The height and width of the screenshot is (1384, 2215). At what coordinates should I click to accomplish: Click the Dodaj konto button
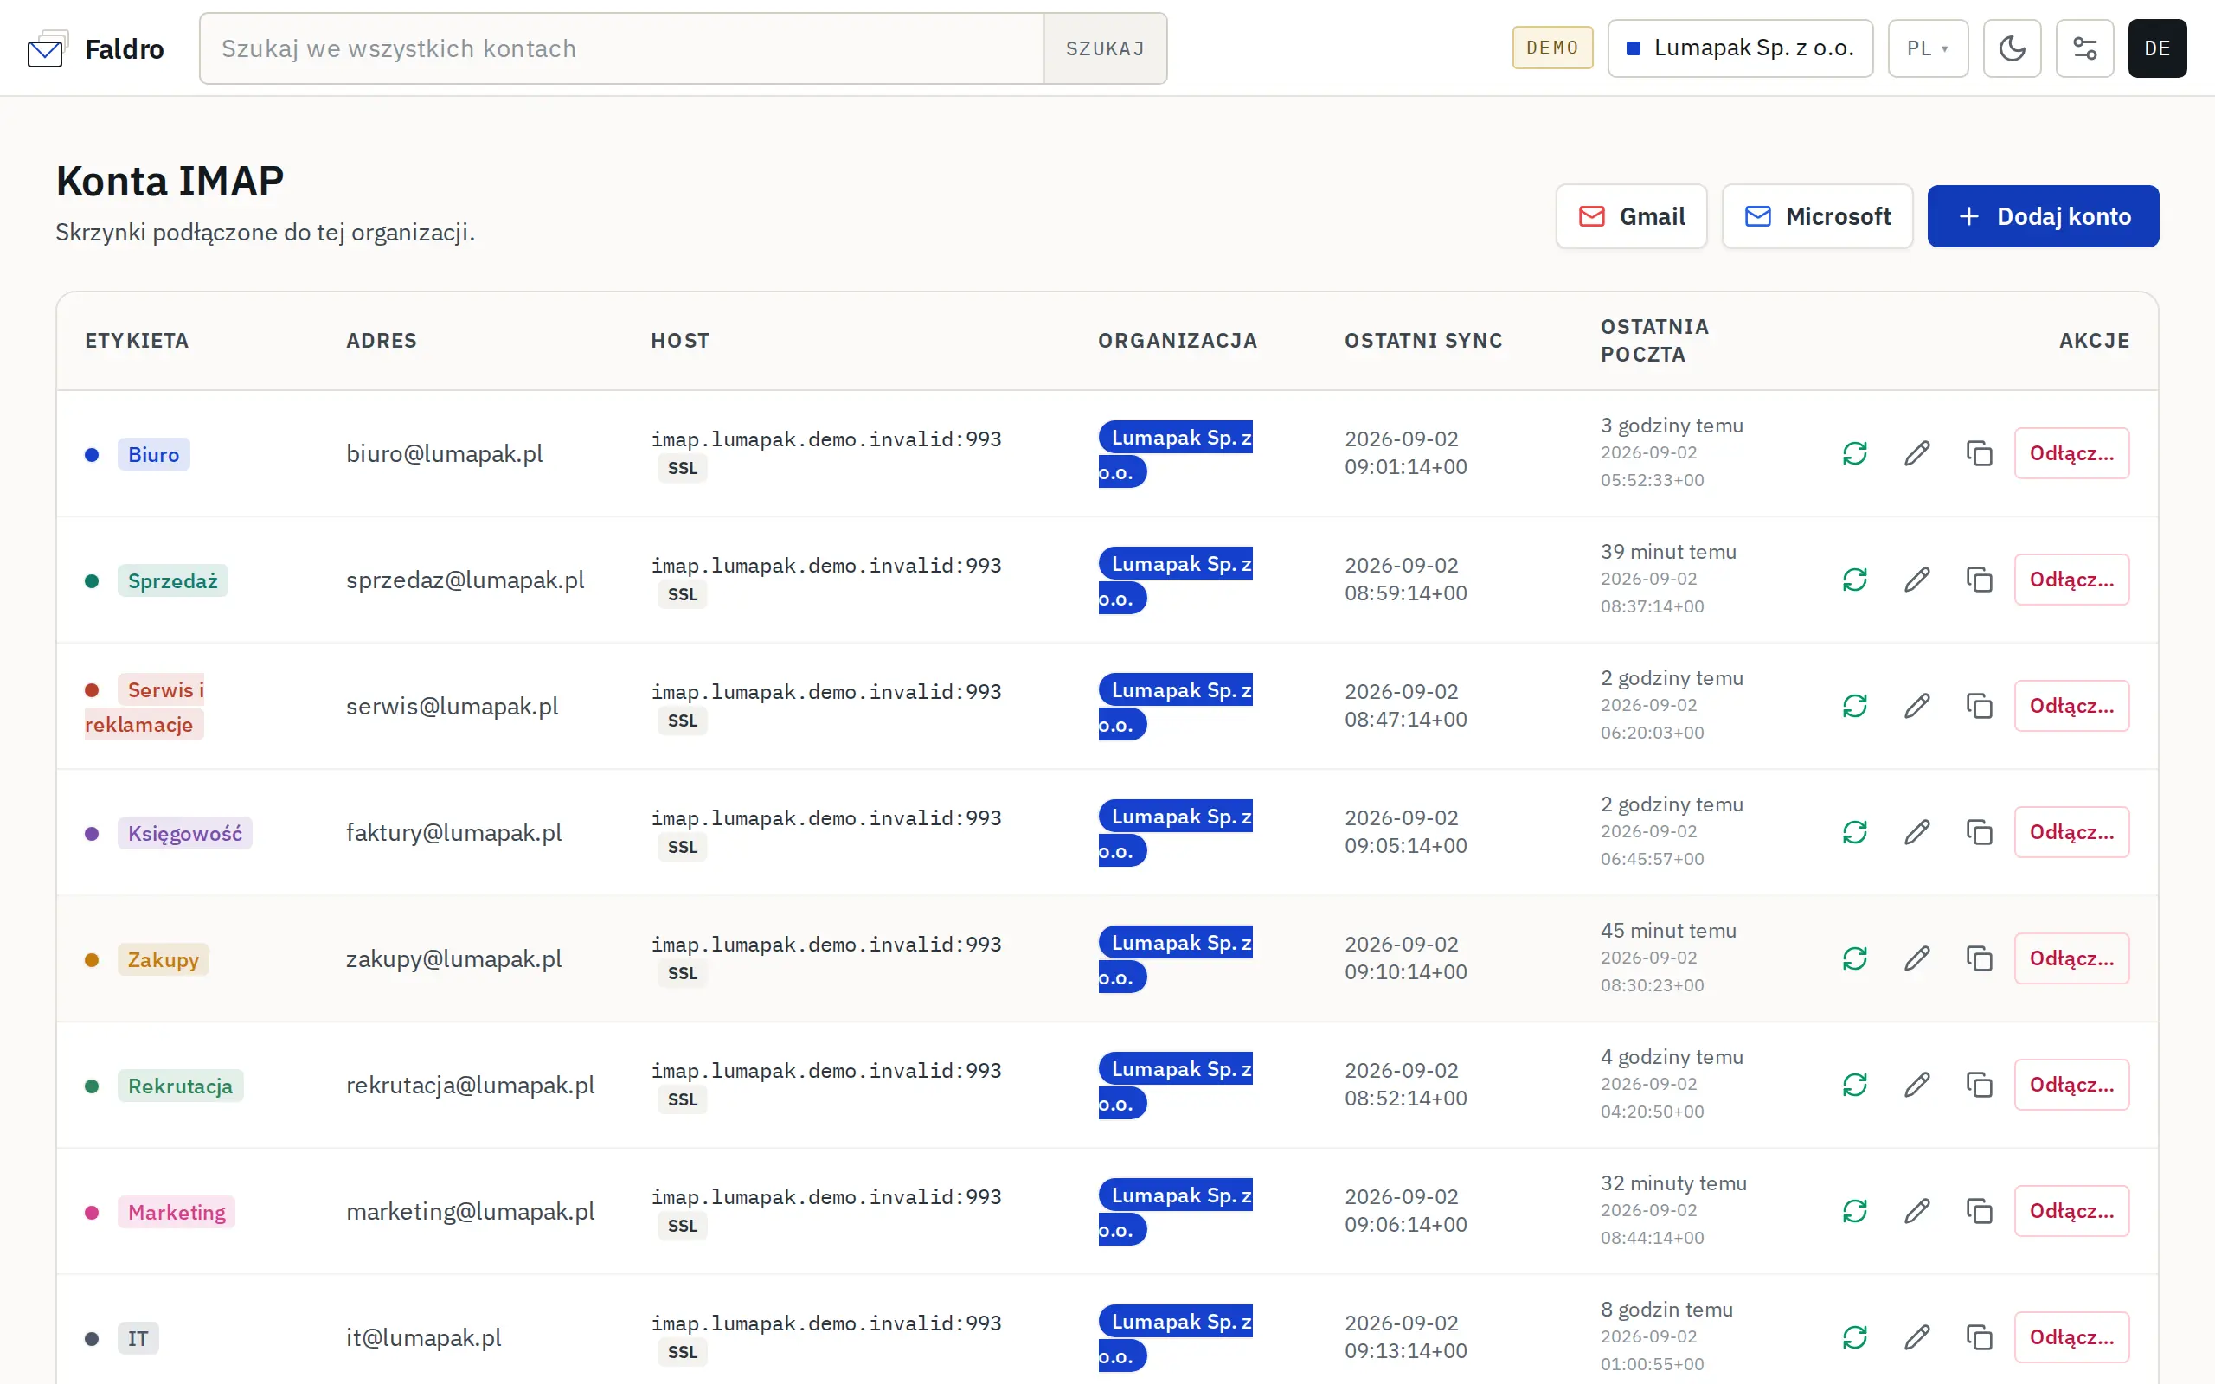click(2043, 216)
